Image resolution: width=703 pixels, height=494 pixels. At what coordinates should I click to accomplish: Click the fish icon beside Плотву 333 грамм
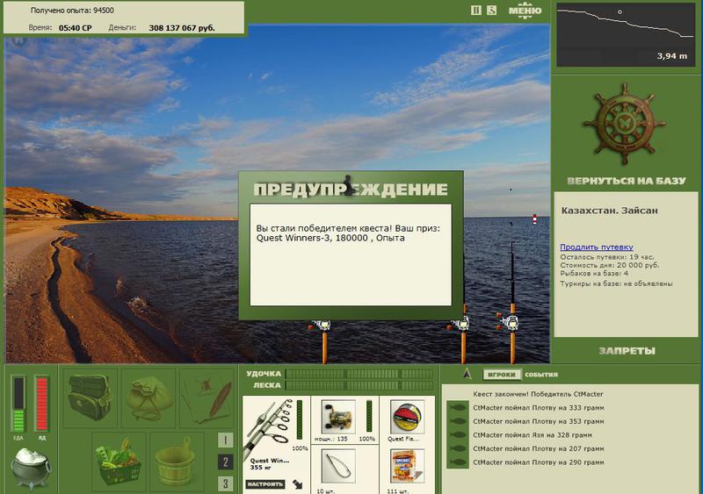click(458, 407)
